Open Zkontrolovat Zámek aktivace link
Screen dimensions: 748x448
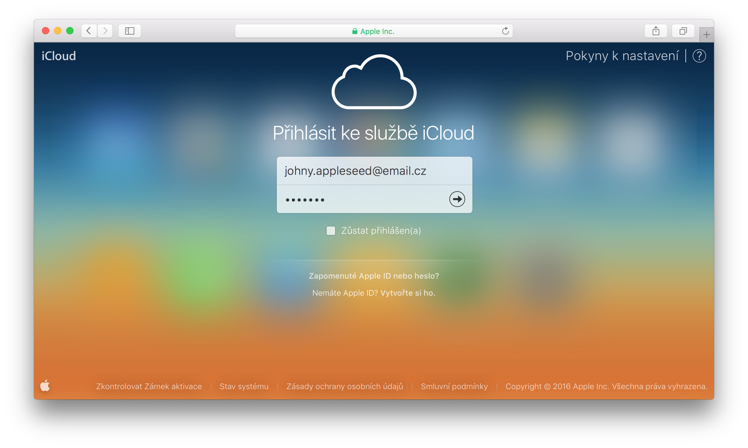tap(149, 386)
